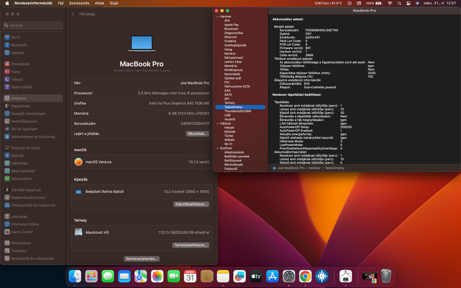461x288 pixels.
Task: Open Trackpad in settings sidebar
Action: pyautogui.click(x=33, y=251)
